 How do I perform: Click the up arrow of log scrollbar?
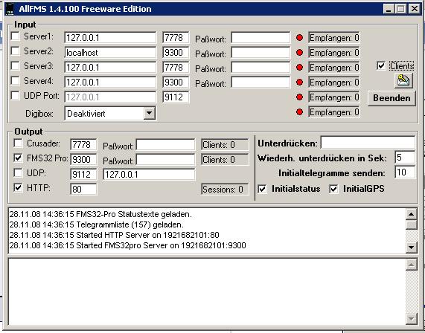tap(411, 214)
